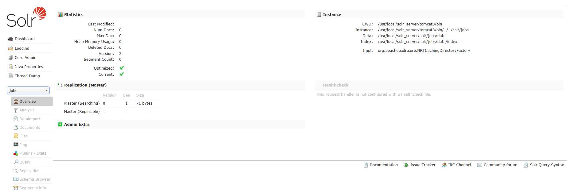The width and height of the screenshot is (571, 196).
Task: Click the Dashboard gauge icon
Action: click(11, 39)
